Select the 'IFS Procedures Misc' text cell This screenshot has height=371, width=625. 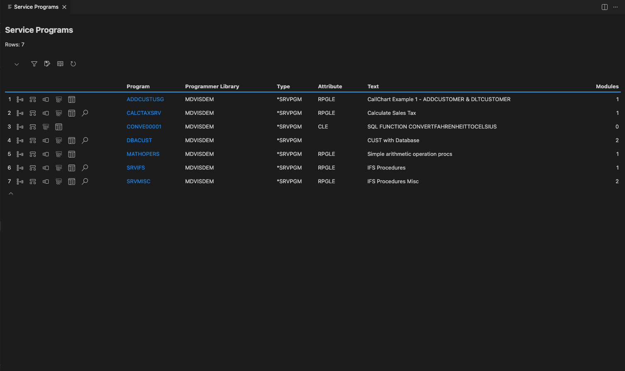coord(393,182)
